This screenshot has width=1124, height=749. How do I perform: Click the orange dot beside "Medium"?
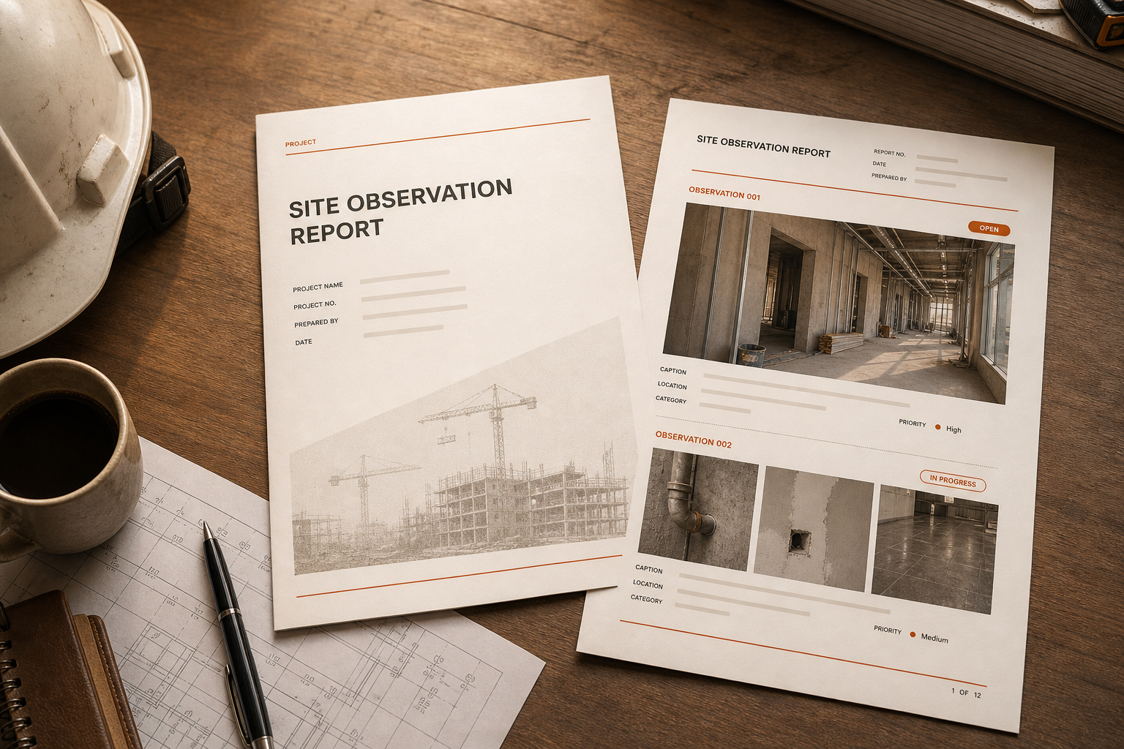(x=913, y=635)
